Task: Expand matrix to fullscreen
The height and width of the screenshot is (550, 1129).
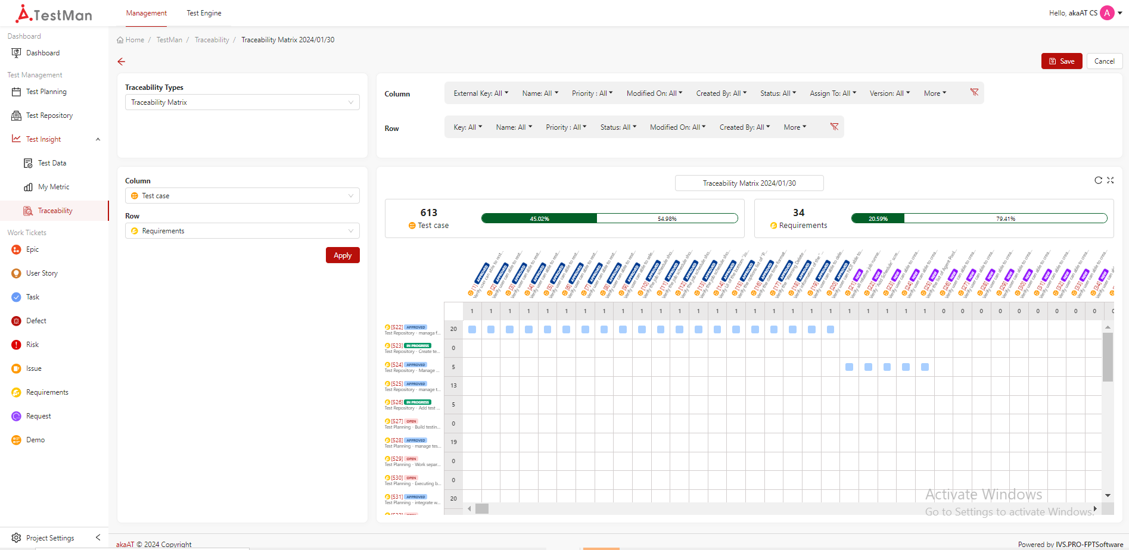Action: coord(1111,180)
